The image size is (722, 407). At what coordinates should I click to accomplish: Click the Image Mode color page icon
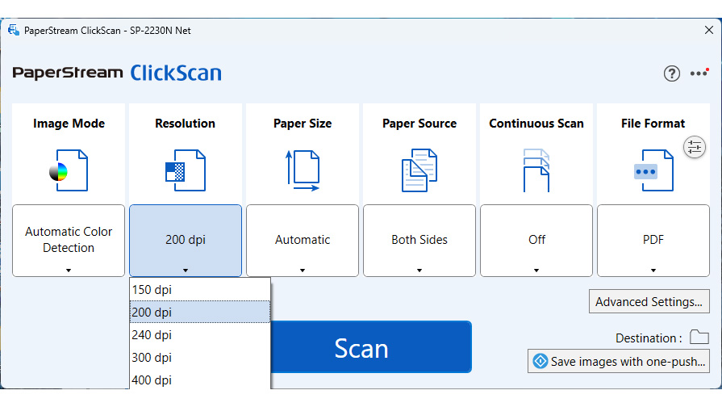pos(69,170)
